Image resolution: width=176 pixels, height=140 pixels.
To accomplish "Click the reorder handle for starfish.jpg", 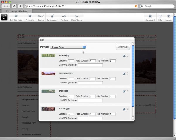I will point(128,109).
